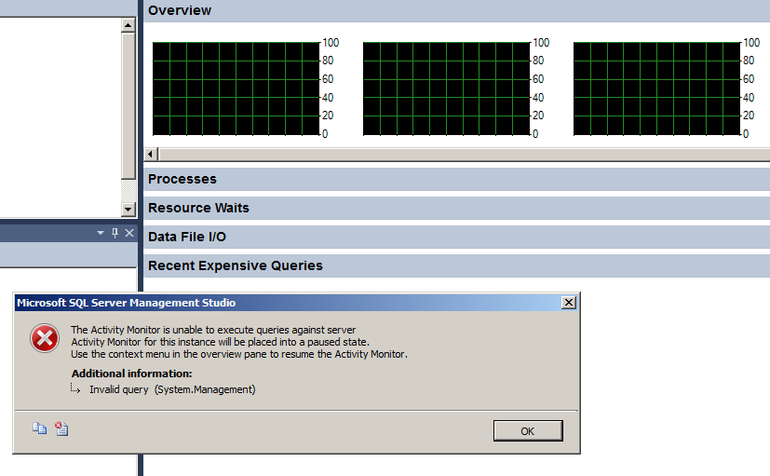Click the pin (auto hide) panel icon
Screen dimensions: 770x476
click(115, 233)
